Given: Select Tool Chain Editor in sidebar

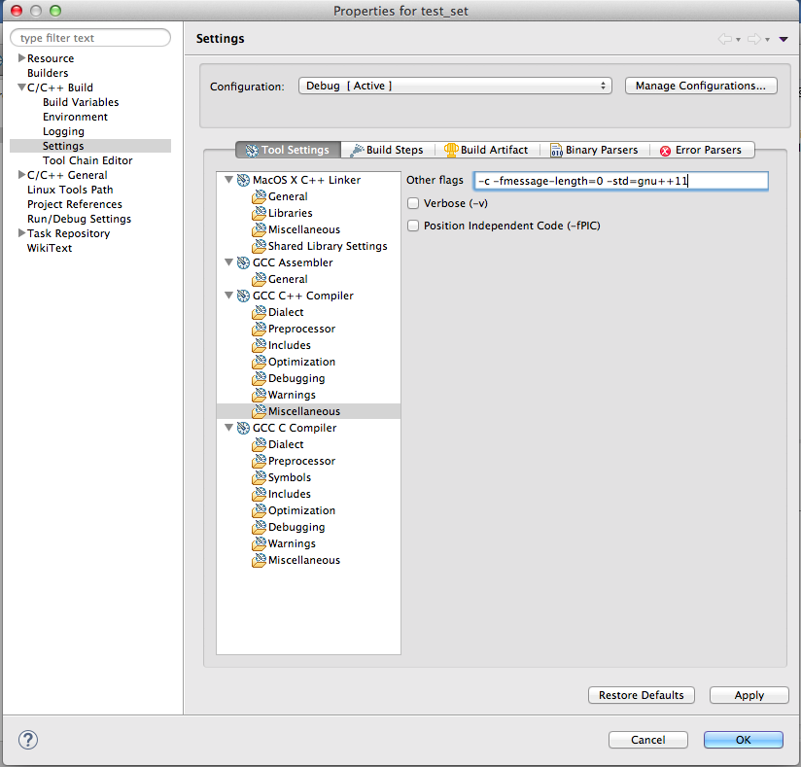Looking at the screenshot, I should pyautogui.click(x=87, y=160).
